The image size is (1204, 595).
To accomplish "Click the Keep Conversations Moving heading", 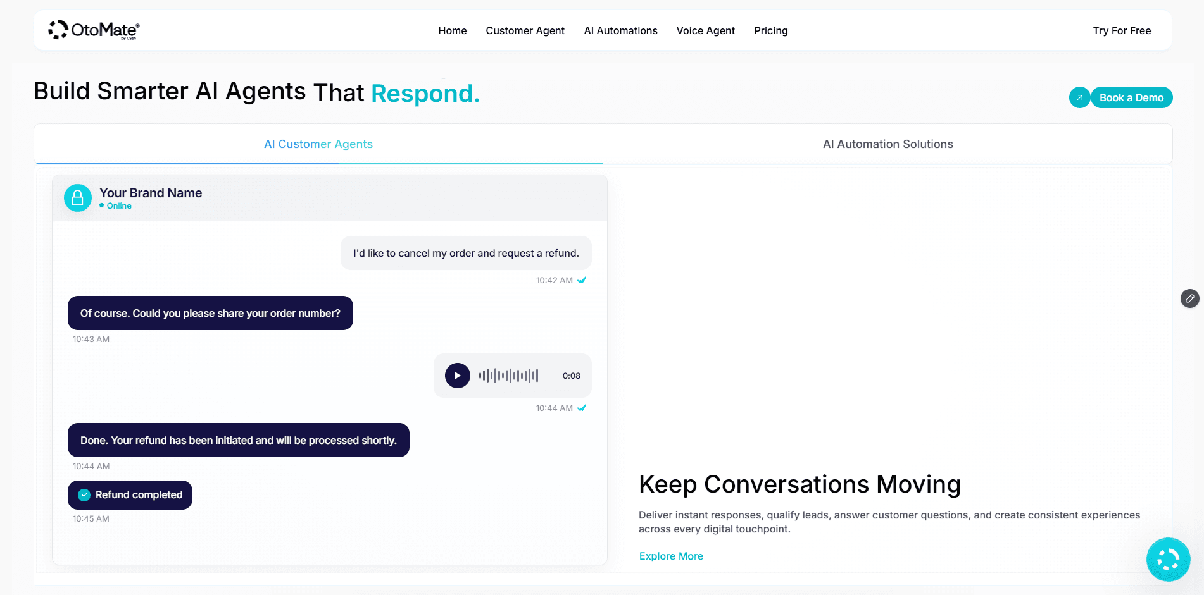I will [800, 484].
